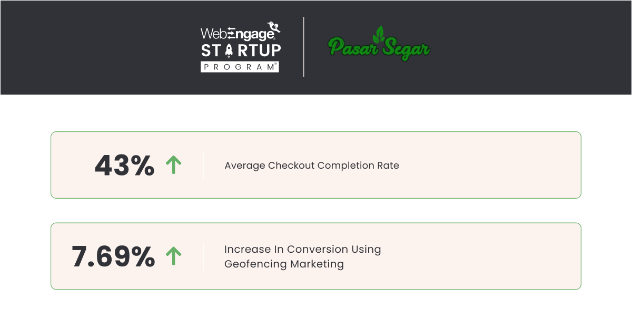Click empty space right of Checkout Completion text
The height and width of the screenshot is (330, 632).
490,166
